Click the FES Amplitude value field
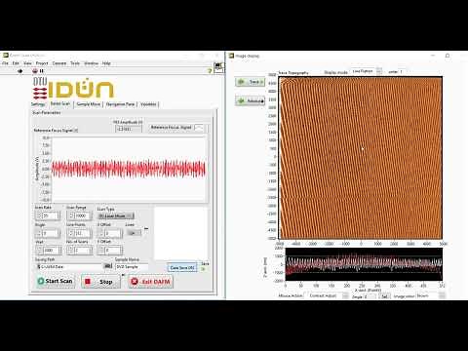Image resolution: width=468 pixels, height=351 pixels. pyautogui.click(x=129, y=129)
